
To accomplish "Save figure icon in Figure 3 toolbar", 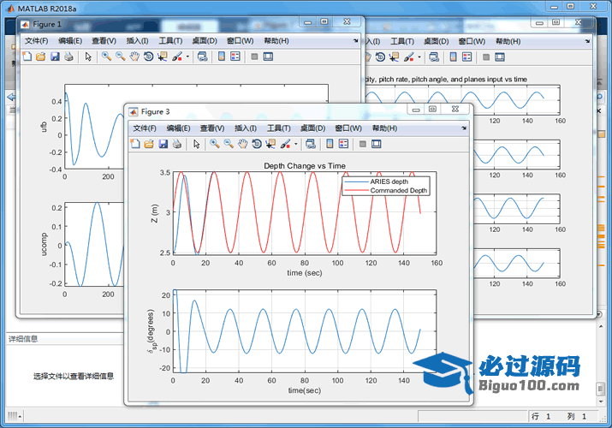I will click(x=163, y=144).
